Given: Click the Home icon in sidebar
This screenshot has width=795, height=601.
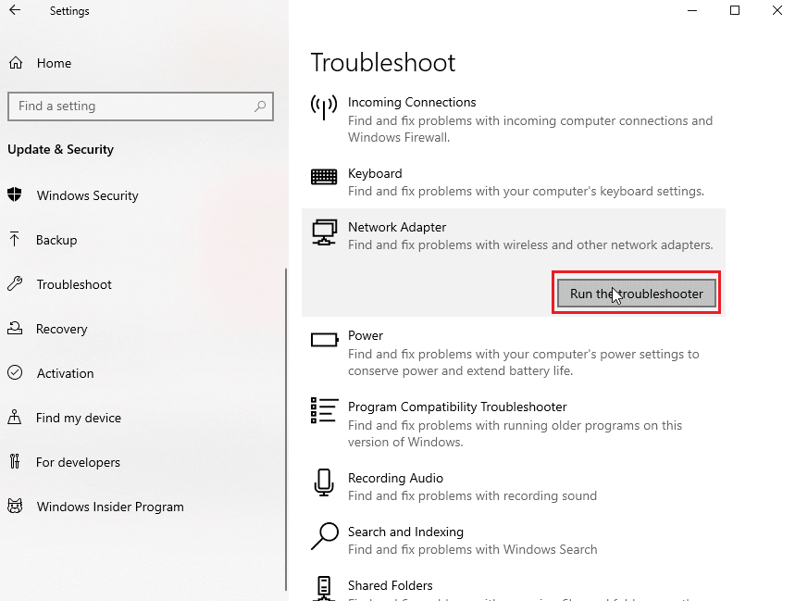Looking at the screenshot, I should pos(15,63).
